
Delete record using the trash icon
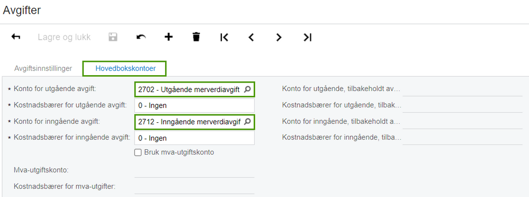coord(196,37)
